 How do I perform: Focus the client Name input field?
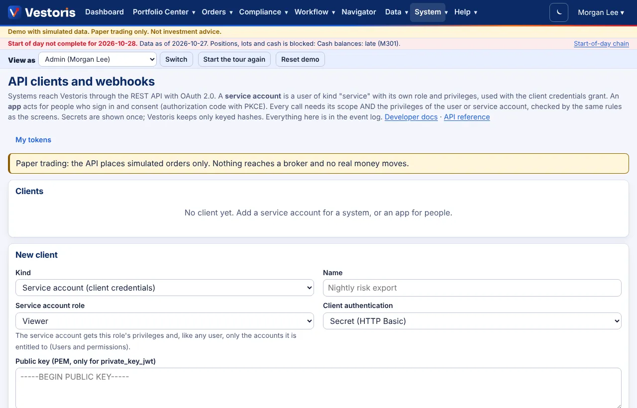(x=472, y=288)
